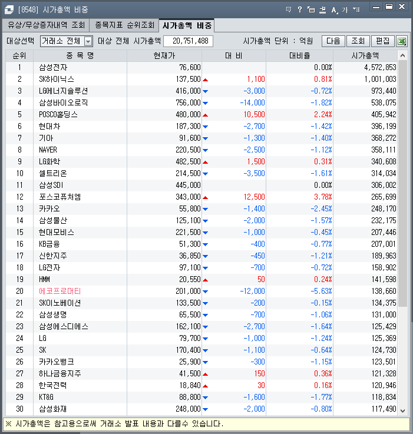The image size is (413, 434).
Task: Click the pin window icon in title bar
Action: (x=322, y=10)
